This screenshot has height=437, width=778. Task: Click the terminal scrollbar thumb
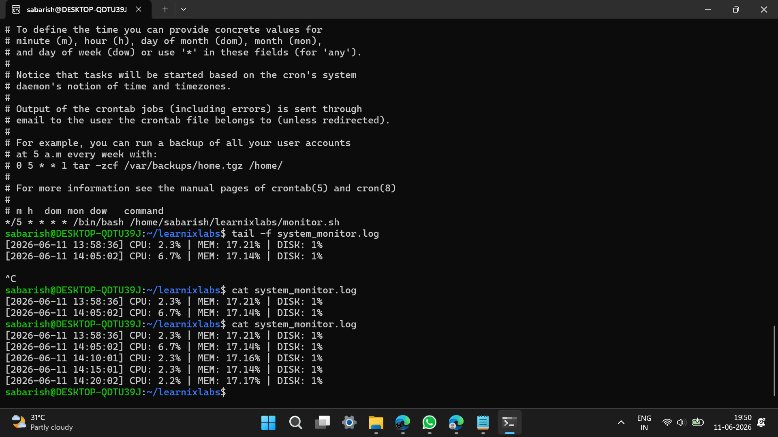(774, 361)
